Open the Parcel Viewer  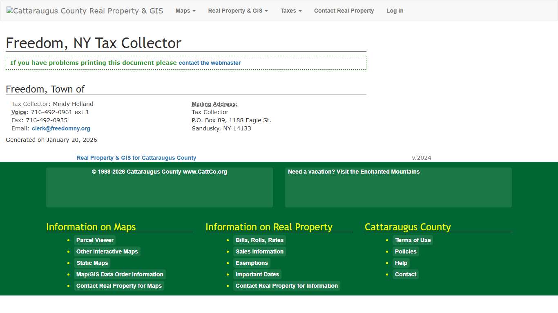tap(95, 240)
